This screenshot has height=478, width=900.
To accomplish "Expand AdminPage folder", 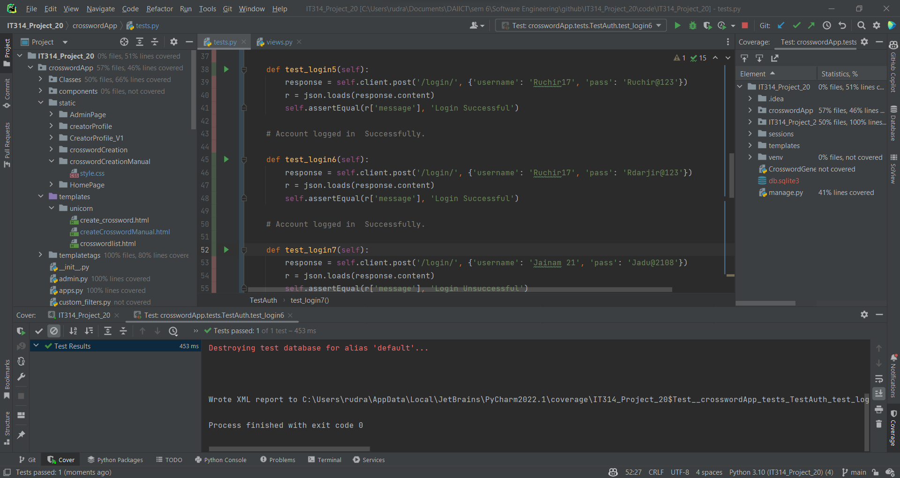I will pyautogui.click(x=52, y=114).
